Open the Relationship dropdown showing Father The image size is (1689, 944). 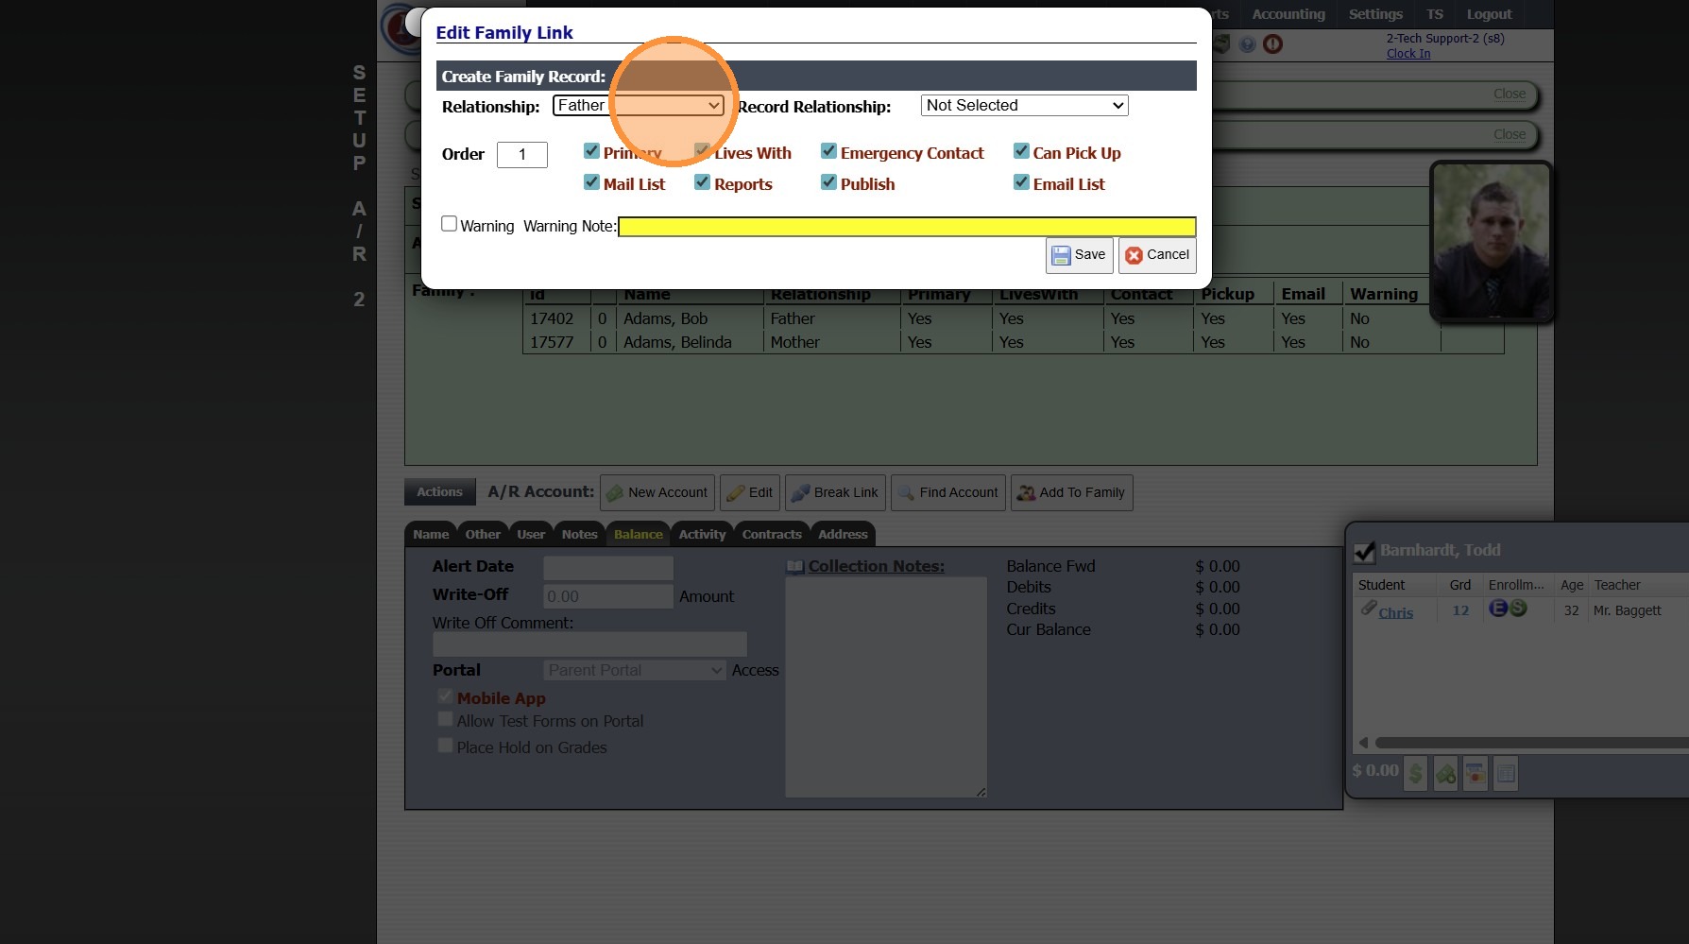click(x=639, y=106)
